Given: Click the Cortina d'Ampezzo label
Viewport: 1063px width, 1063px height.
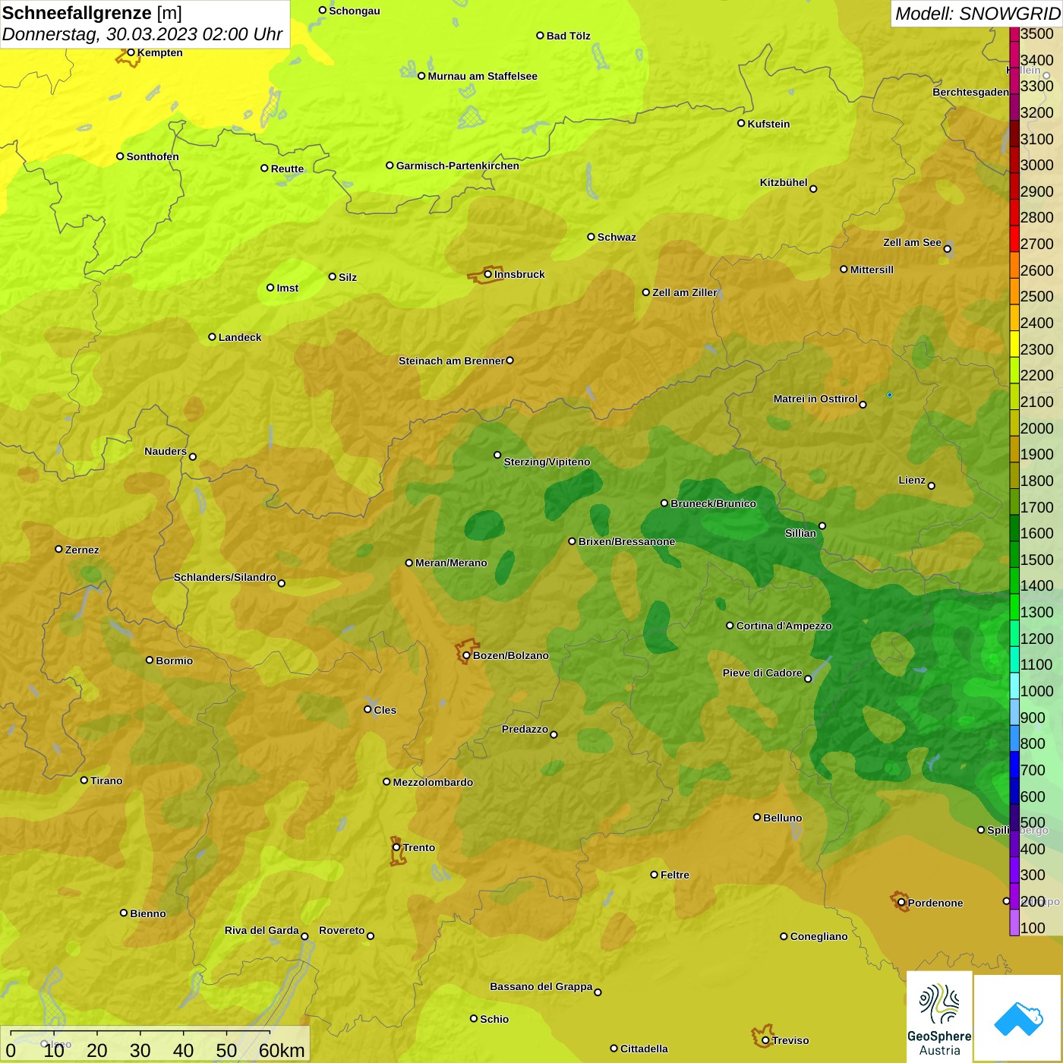Looking at the screenshot, I should click(x=784, y=626).
